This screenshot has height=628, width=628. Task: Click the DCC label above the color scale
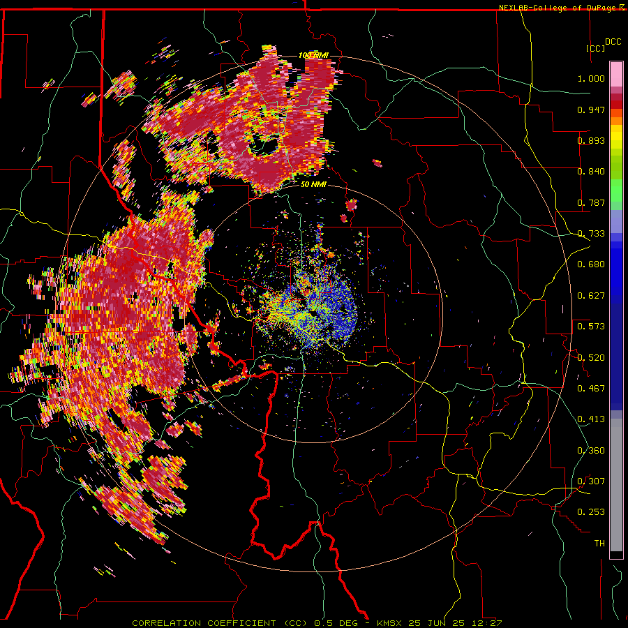613,42
